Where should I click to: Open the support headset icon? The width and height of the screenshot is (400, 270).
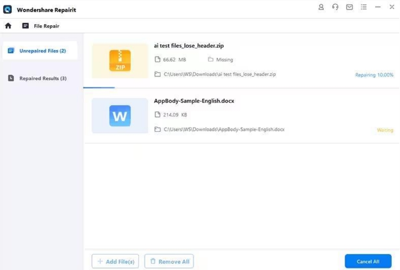pos(335,7)
